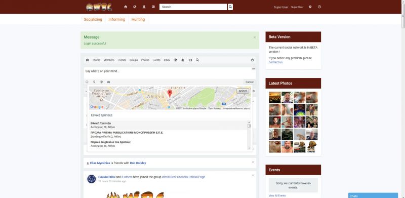The width and height of the screenshot is (405, 198).
Task: Click the Say what's on your mind box
Action: tap(170, 73)
